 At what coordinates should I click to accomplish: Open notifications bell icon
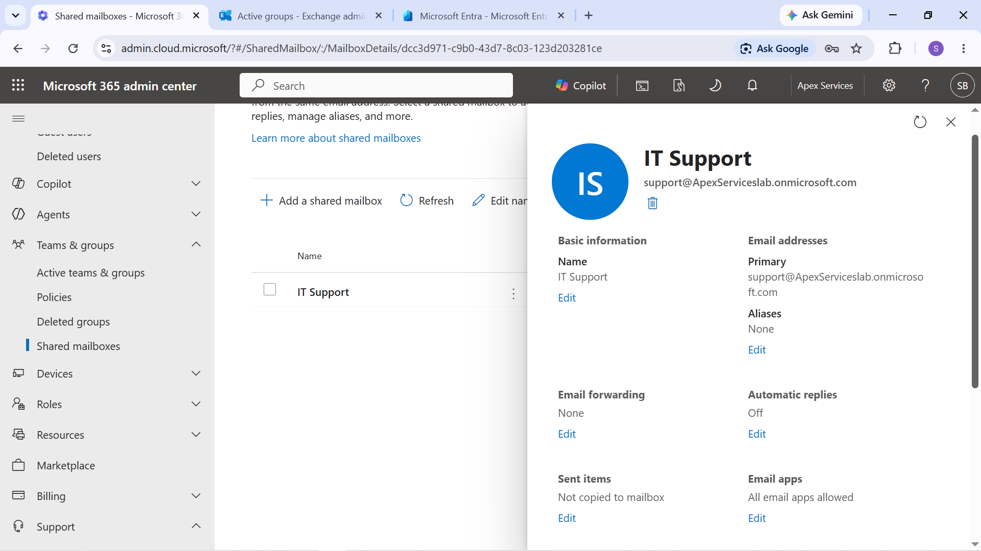coord(752,86)
